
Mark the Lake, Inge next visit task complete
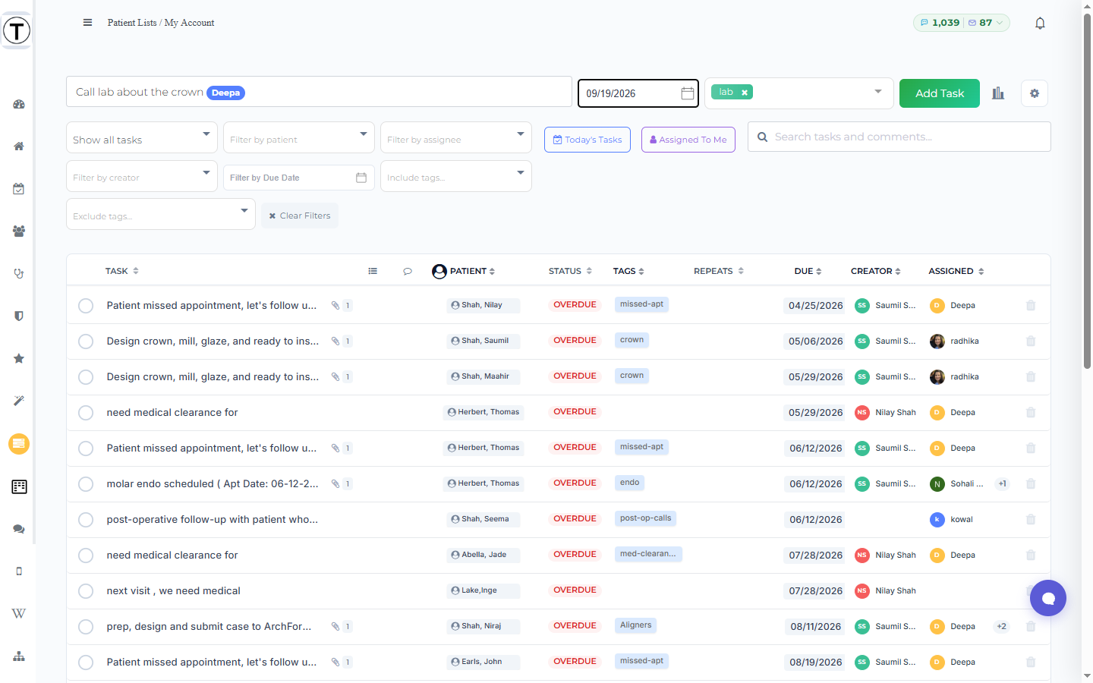click(x=86, y=591)
